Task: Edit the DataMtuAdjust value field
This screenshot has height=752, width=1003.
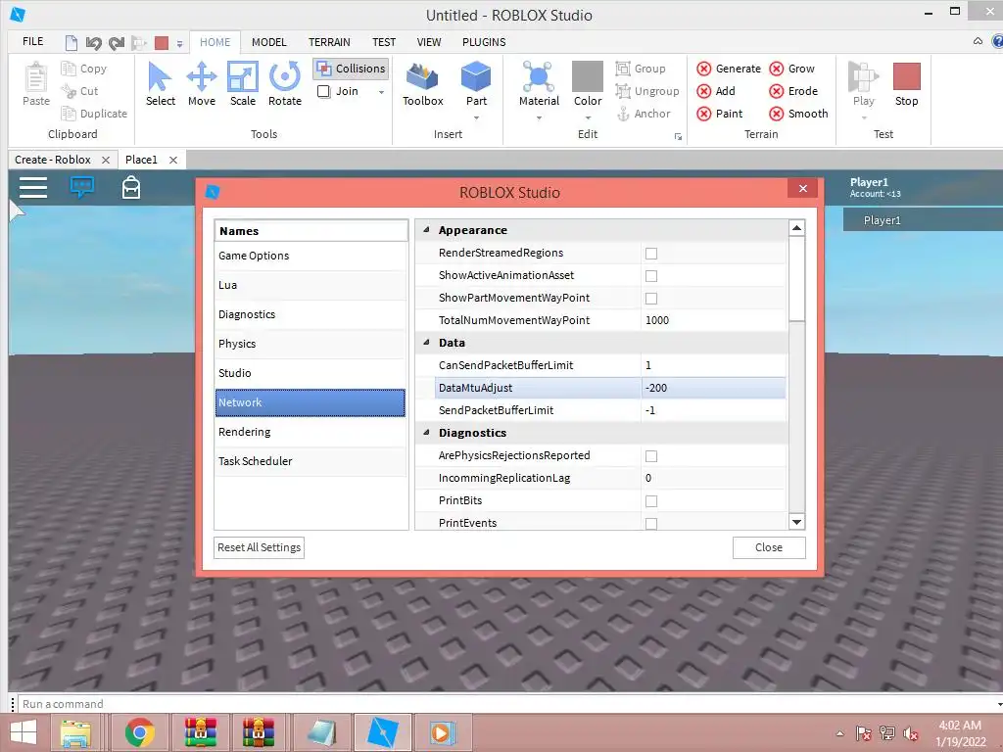Action: coord(713,388)
